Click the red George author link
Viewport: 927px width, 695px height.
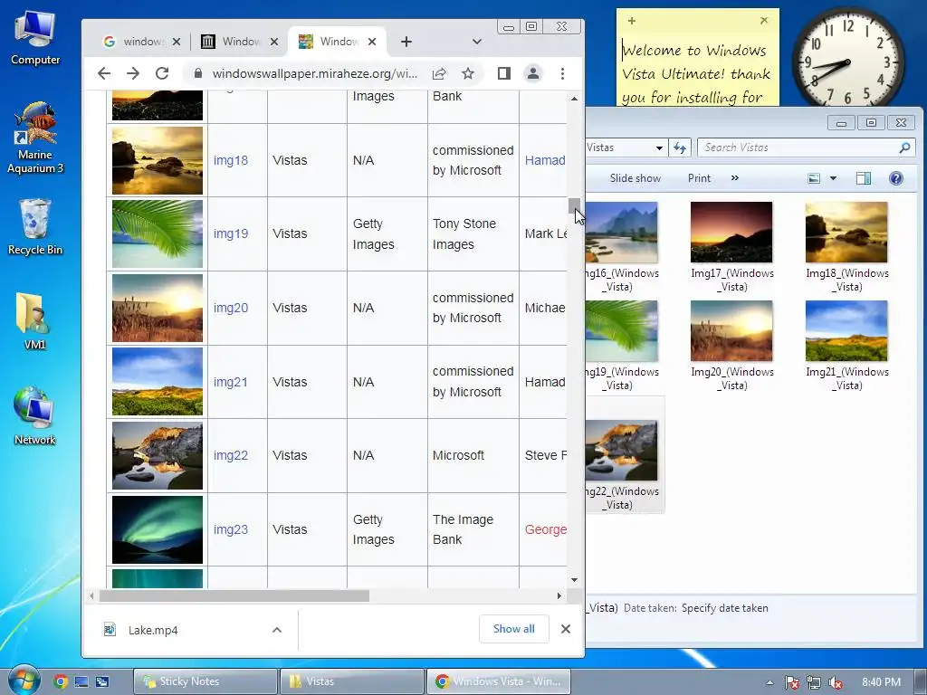point(546,529)
